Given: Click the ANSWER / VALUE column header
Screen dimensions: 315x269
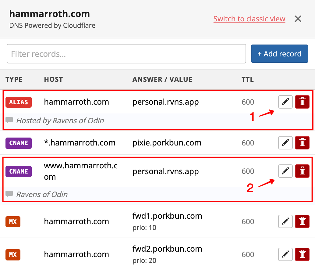Looking at the screenshot, I should pyautogui.click(x=162, y=80).
